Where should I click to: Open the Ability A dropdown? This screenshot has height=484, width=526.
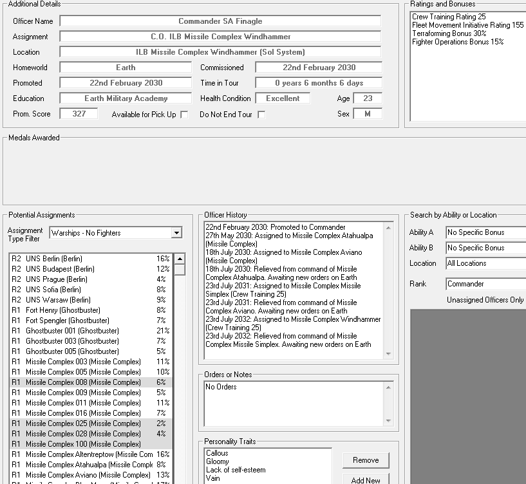click(485, 232)
